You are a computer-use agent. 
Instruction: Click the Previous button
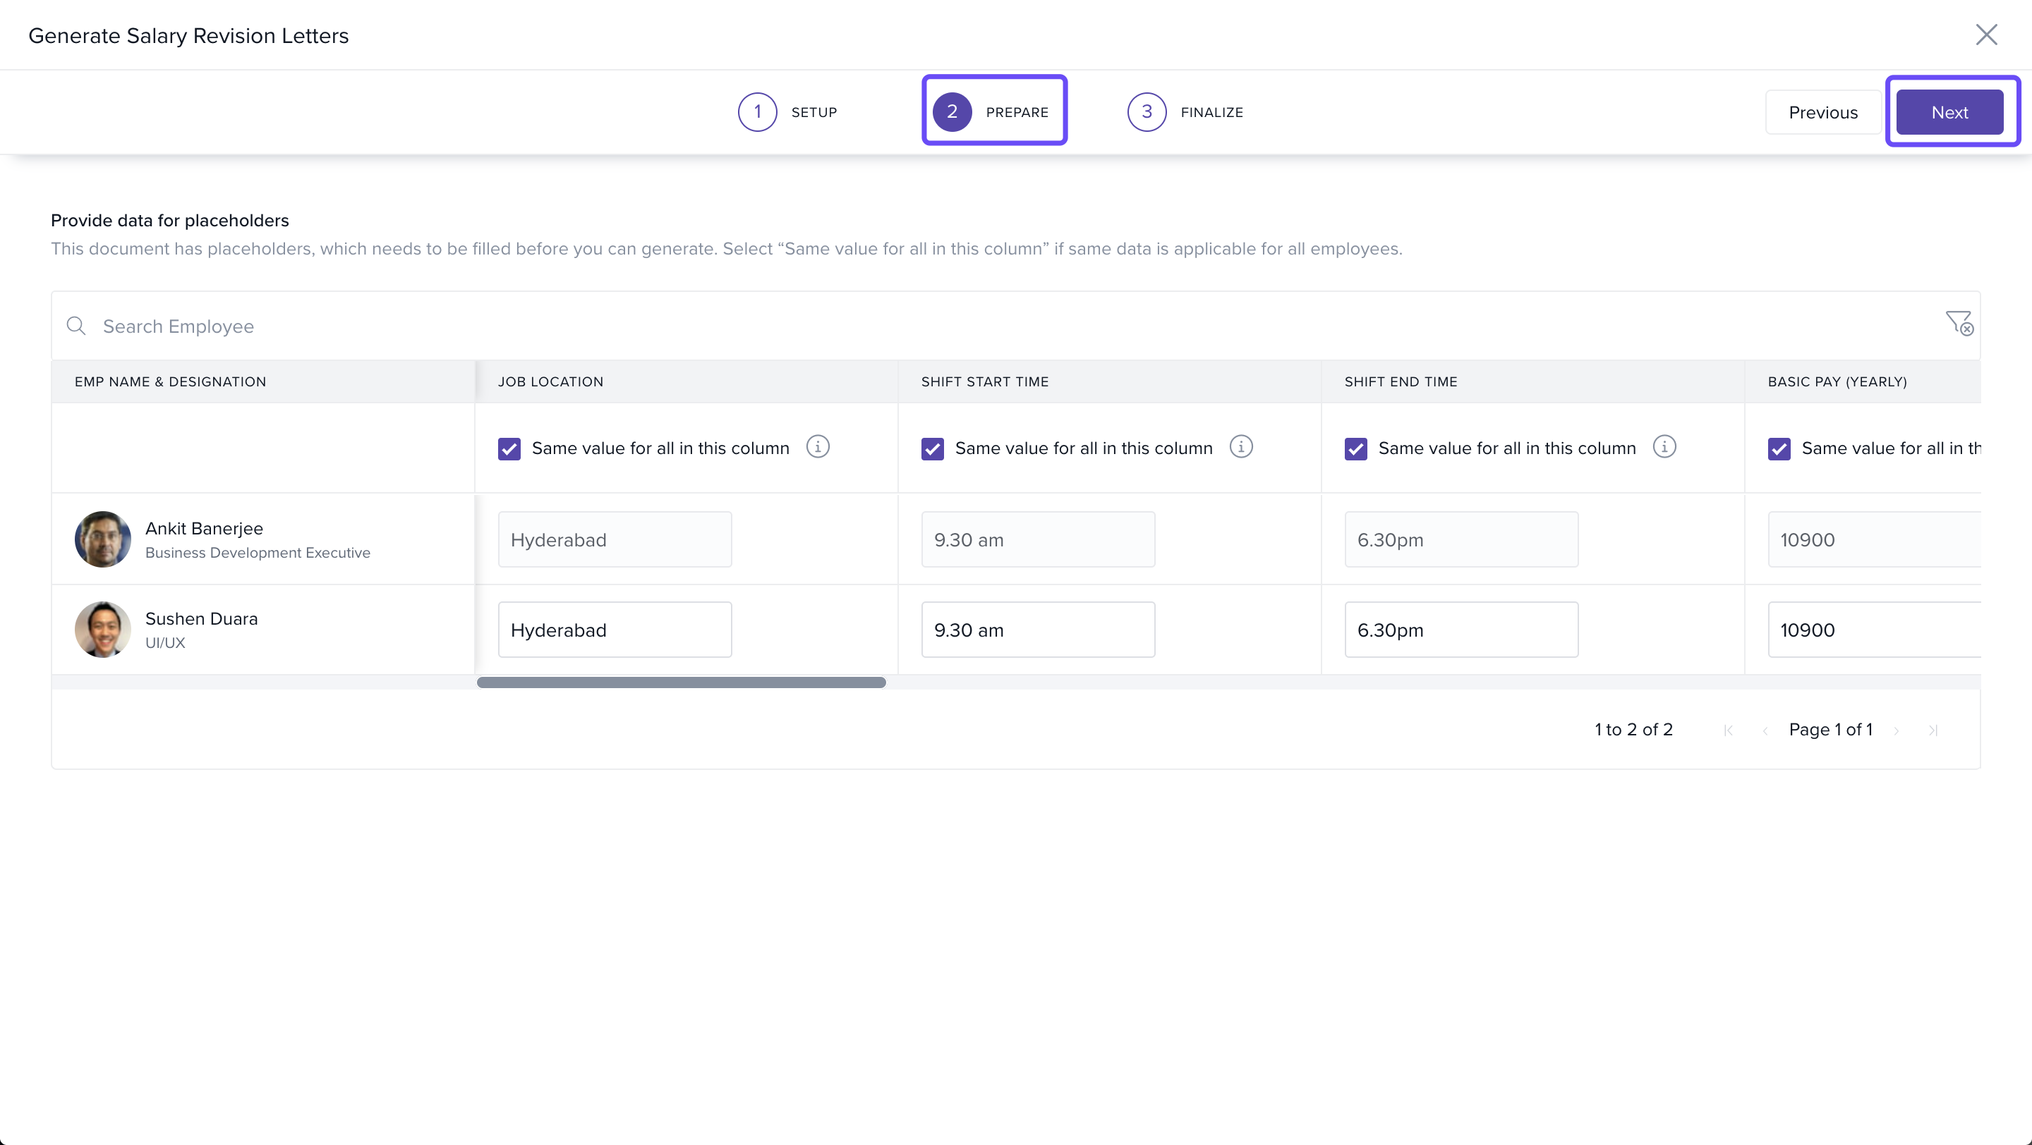[x=1822, y=112]
